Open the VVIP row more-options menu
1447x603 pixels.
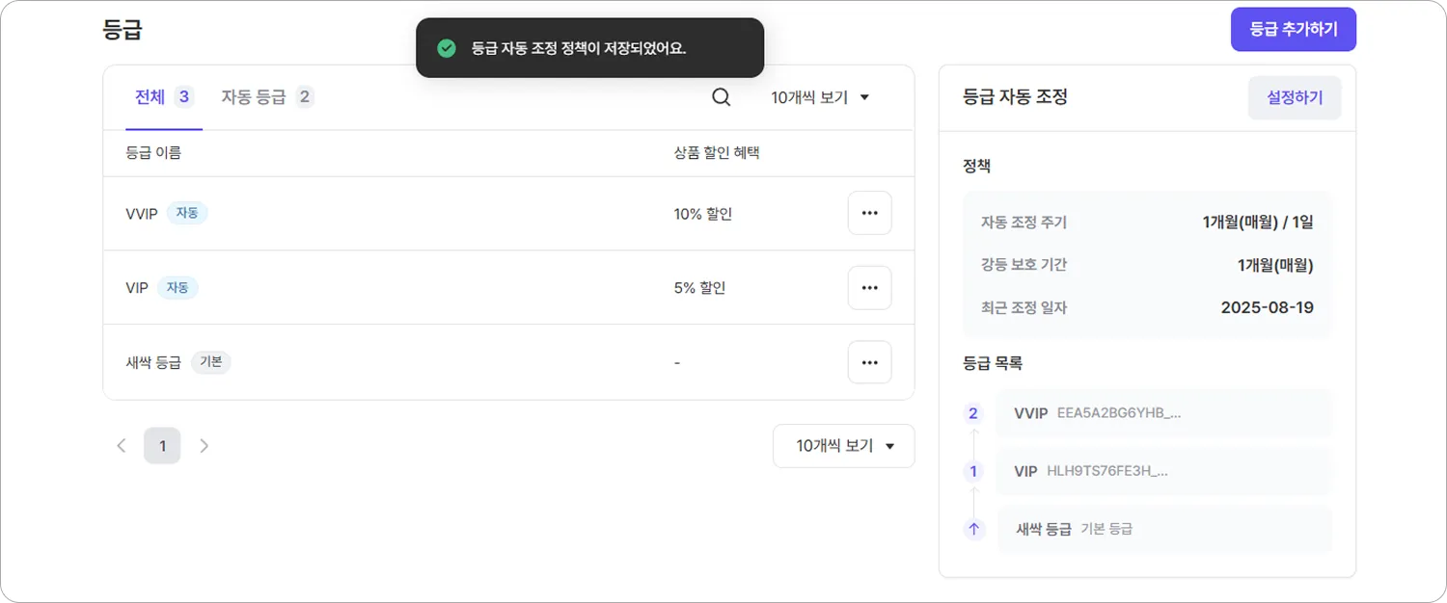(x=869, y=213)
